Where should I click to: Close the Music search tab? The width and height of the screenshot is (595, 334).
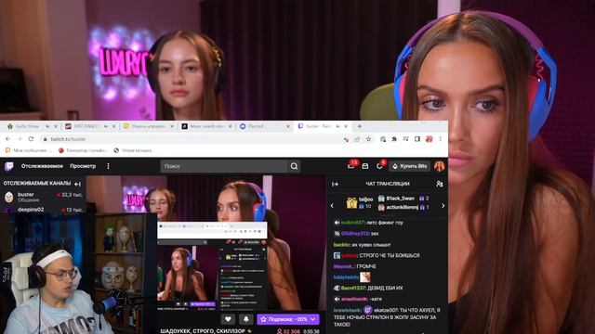point(230,126)
